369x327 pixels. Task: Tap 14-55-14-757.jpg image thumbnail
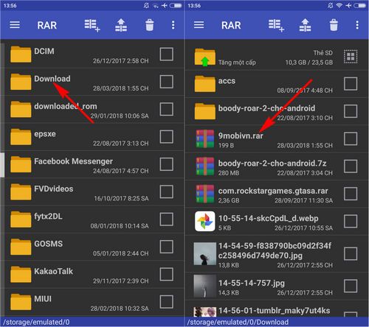pos(204,286)
